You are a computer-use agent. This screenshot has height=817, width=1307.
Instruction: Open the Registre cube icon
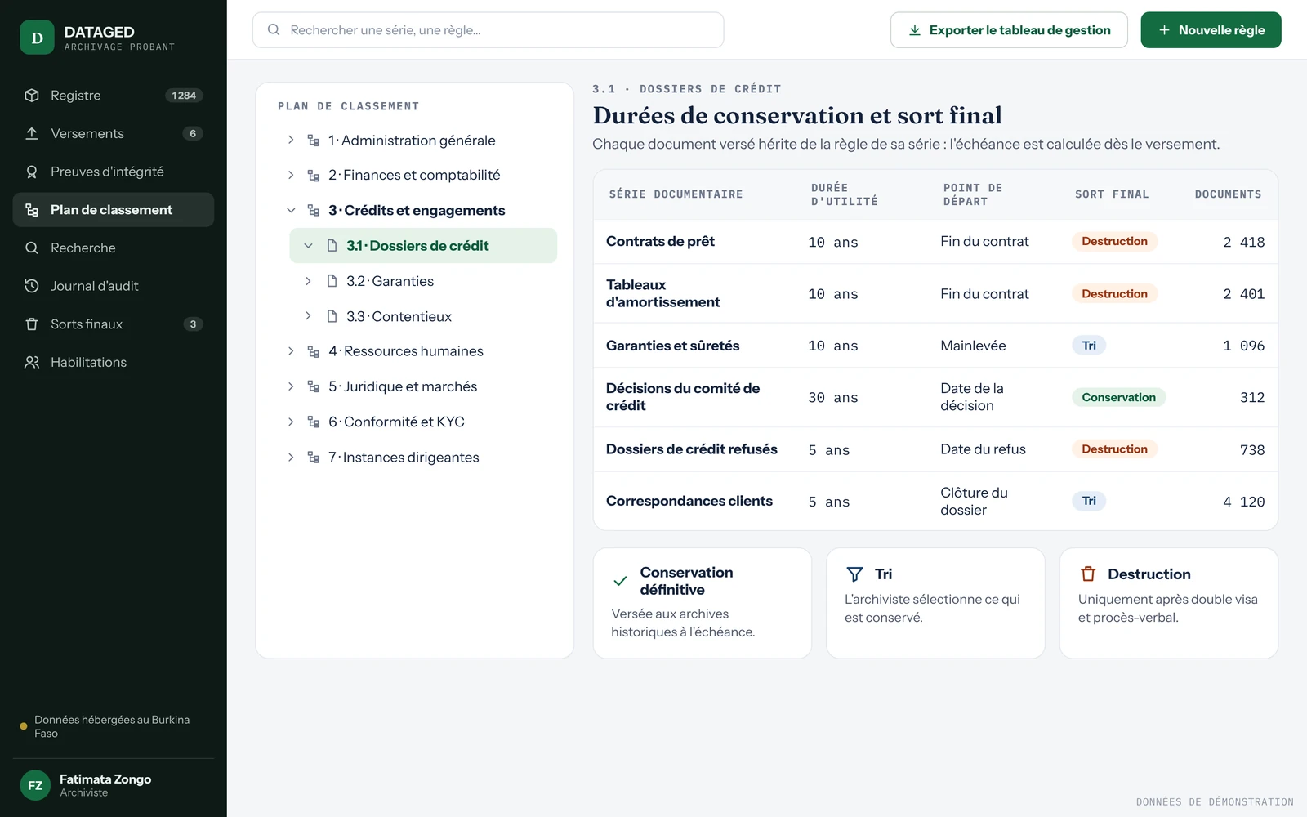(x=32, y=96)
